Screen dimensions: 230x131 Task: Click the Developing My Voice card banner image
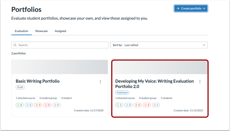coord(160,67)
